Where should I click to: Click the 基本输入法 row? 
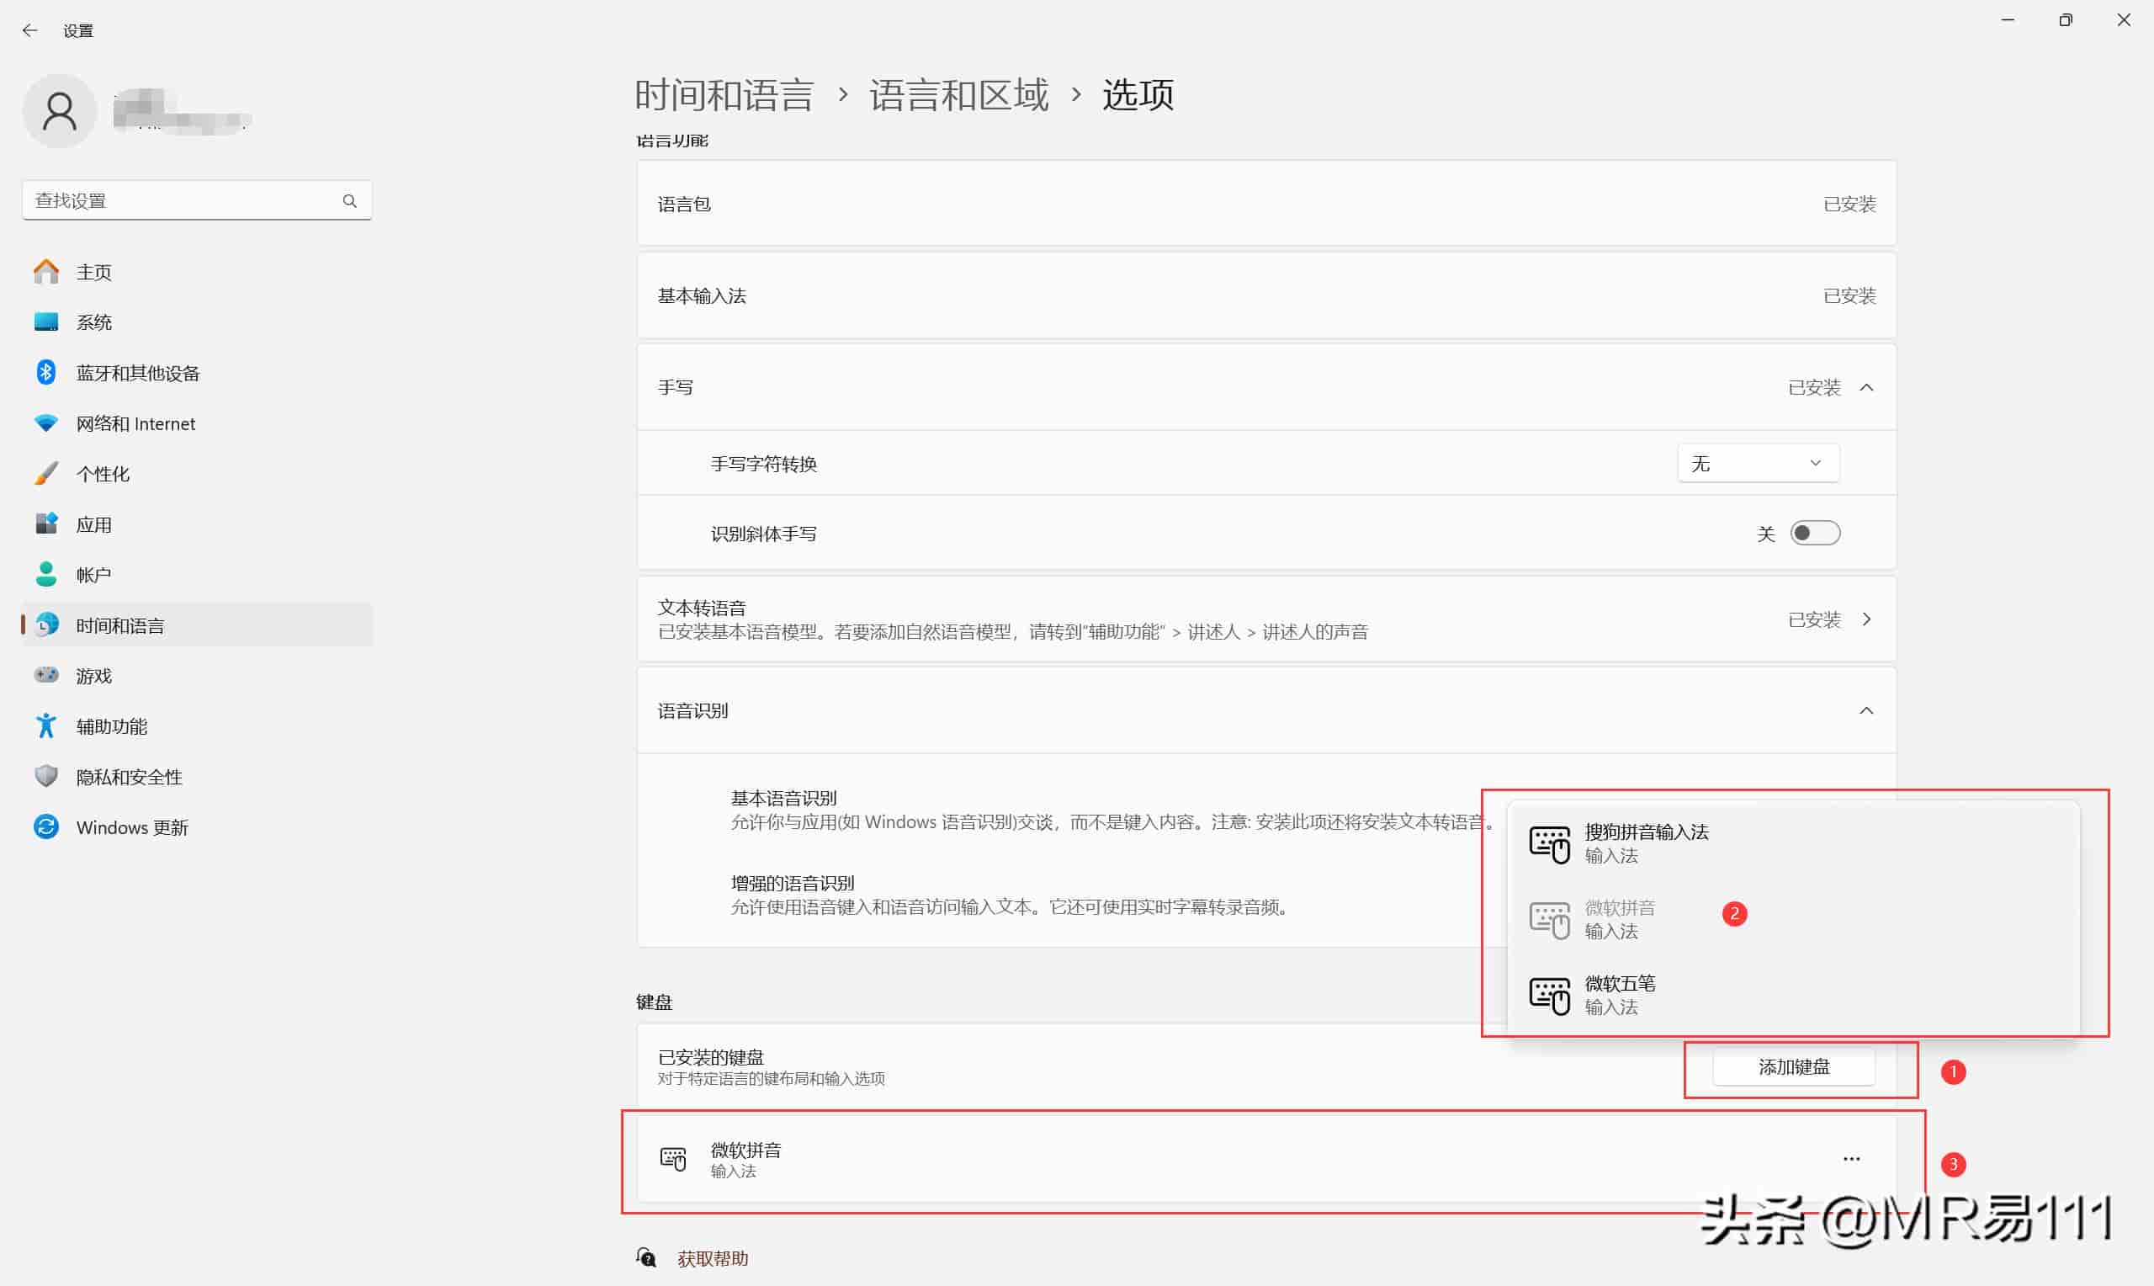tap(1265, 295)
